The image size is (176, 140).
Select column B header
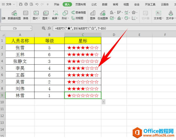click(x=49, y=35)
